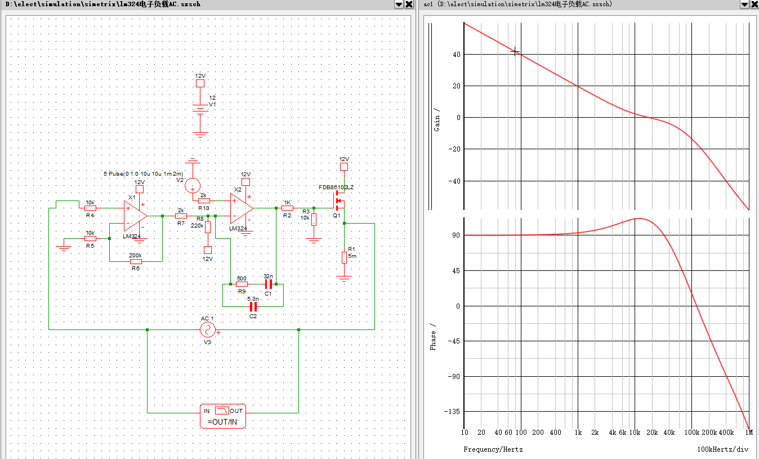Close the schematic panel

tap(409, 5)
